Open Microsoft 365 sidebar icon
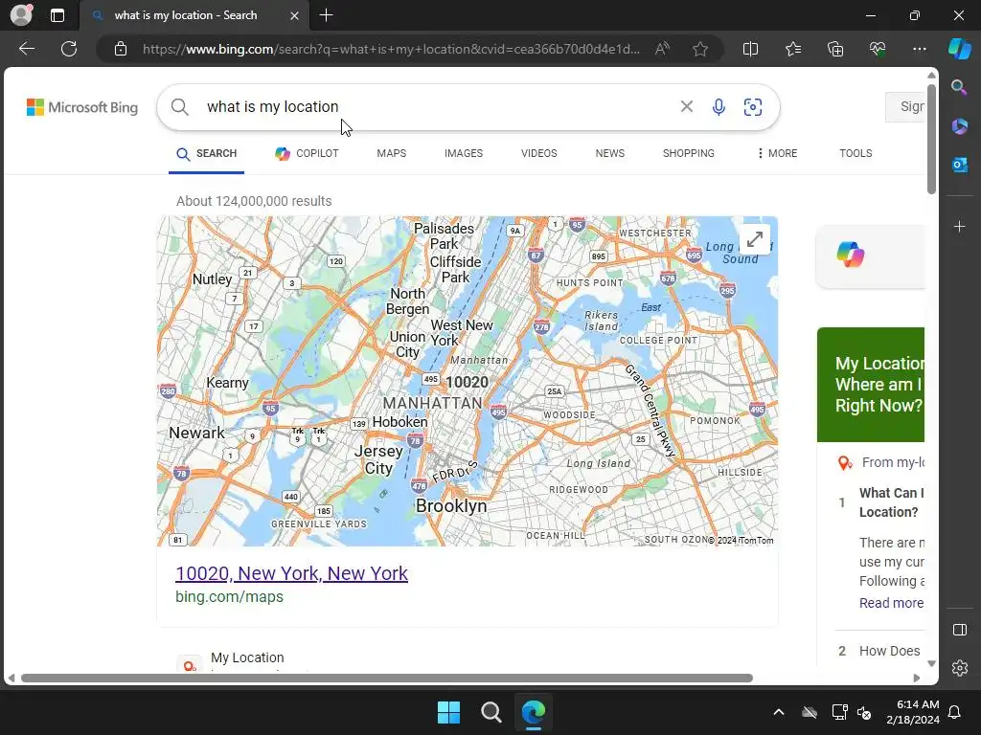Image resolution: width=981 pixels, height=735 pixels. [959, 126]
